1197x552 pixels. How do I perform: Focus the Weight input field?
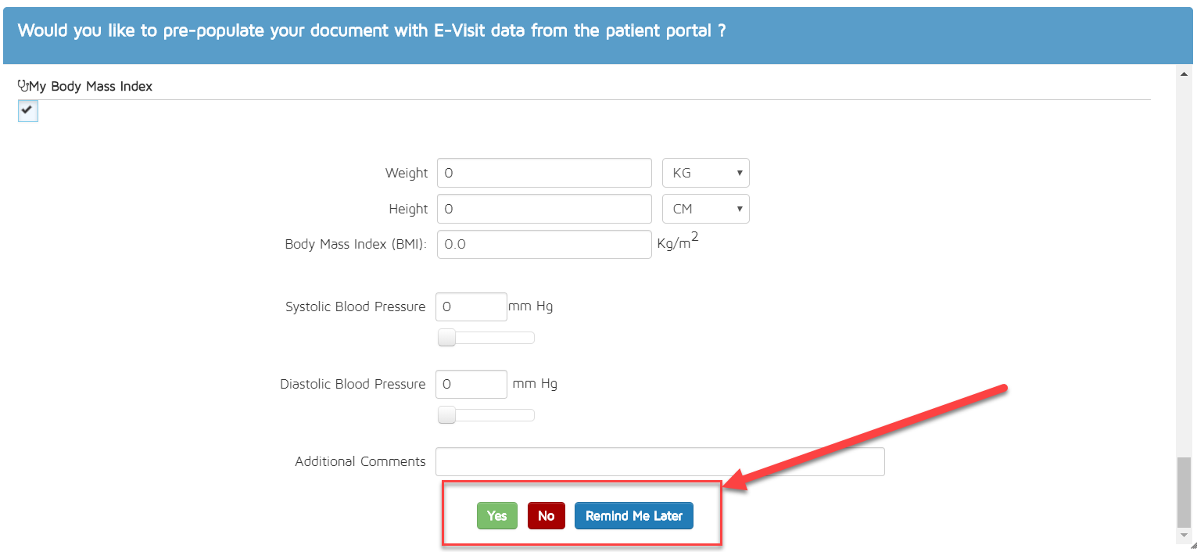[544, 173]
